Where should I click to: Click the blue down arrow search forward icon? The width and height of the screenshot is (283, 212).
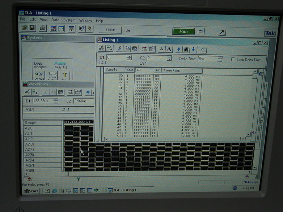(x=193, y=49)
